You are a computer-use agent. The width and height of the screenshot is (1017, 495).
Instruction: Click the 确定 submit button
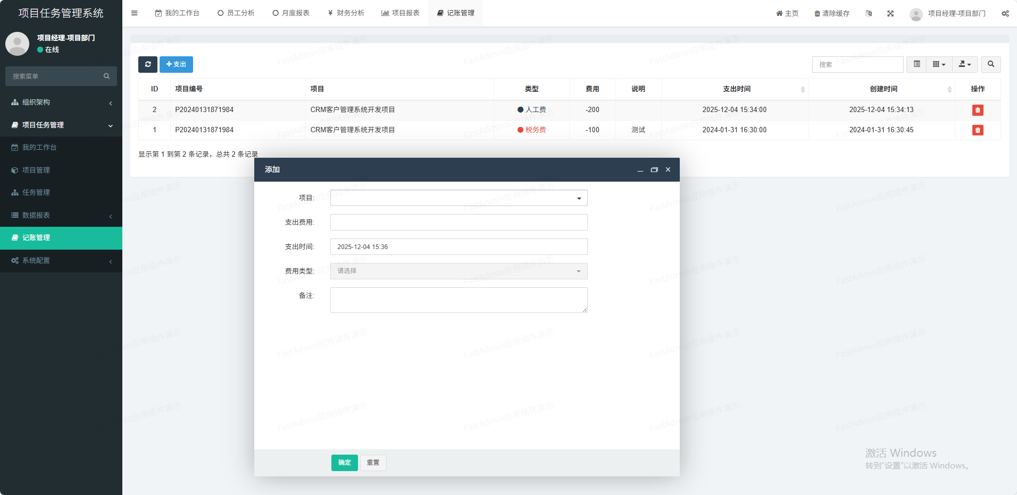[344, 463]
